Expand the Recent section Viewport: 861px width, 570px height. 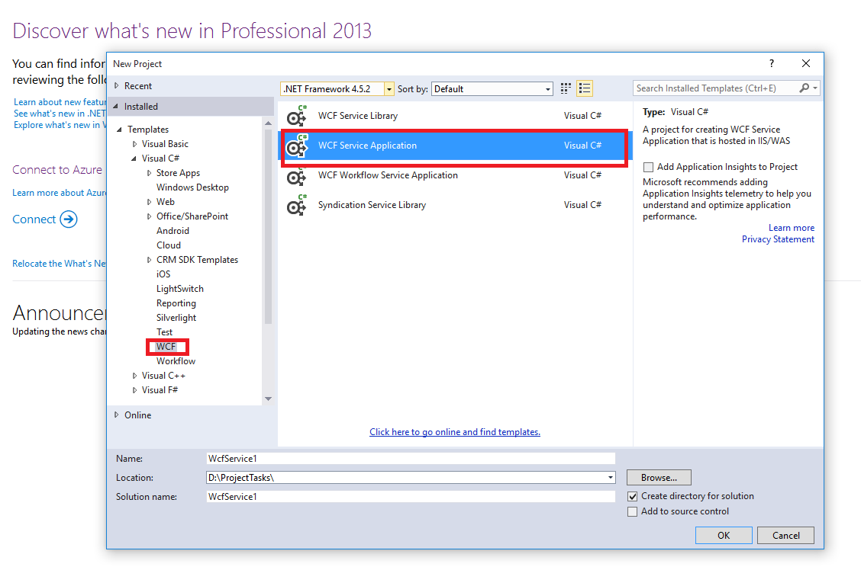[117, 85]
